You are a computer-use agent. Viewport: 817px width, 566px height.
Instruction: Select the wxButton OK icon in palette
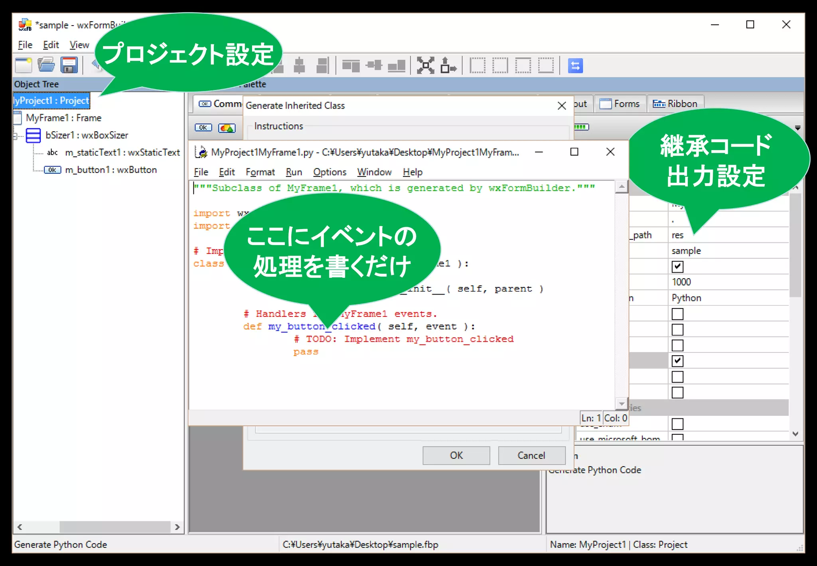click(x=203, y=128)
